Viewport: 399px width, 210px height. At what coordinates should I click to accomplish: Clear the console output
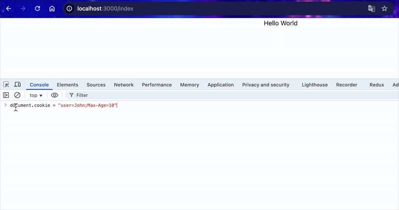pos(17,95)
